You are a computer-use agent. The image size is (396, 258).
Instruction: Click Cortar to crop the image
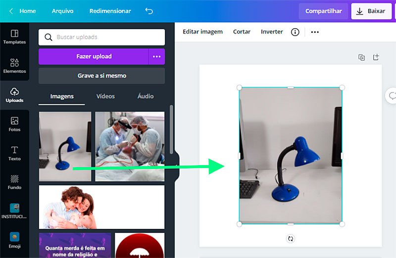[242, 32]
